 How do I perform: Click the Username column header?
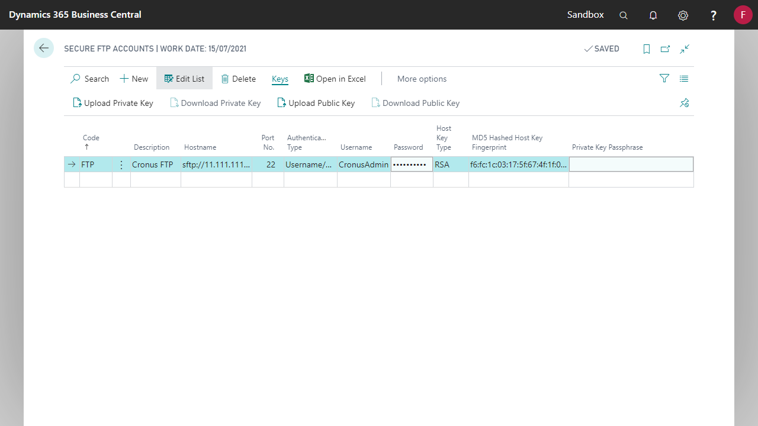coord(356,147)
